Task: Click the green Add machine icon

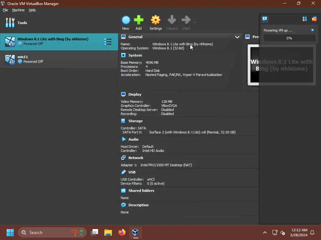Action: [139, 20]
